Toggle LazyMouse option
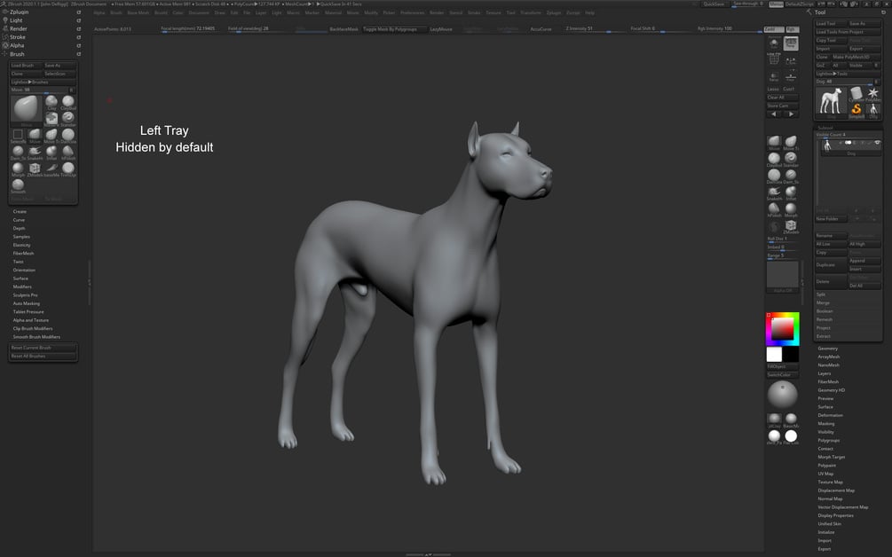Screen dimensions: 892x557 coord(441,29)
